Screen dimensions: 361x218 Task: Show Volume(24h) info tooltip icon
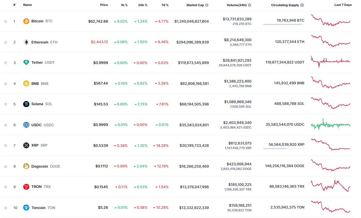tap(250, 5)
